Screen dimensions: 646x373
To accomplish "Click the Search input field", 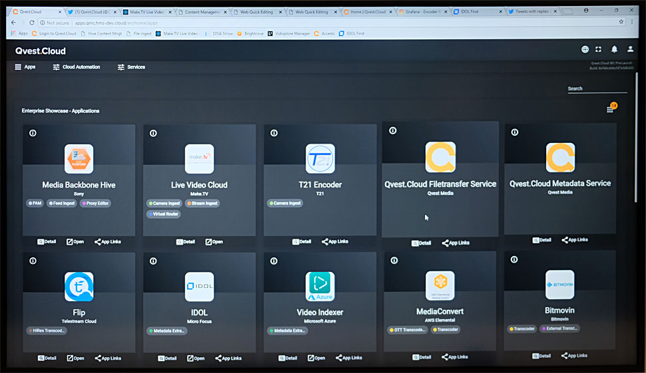I will 597,89.
